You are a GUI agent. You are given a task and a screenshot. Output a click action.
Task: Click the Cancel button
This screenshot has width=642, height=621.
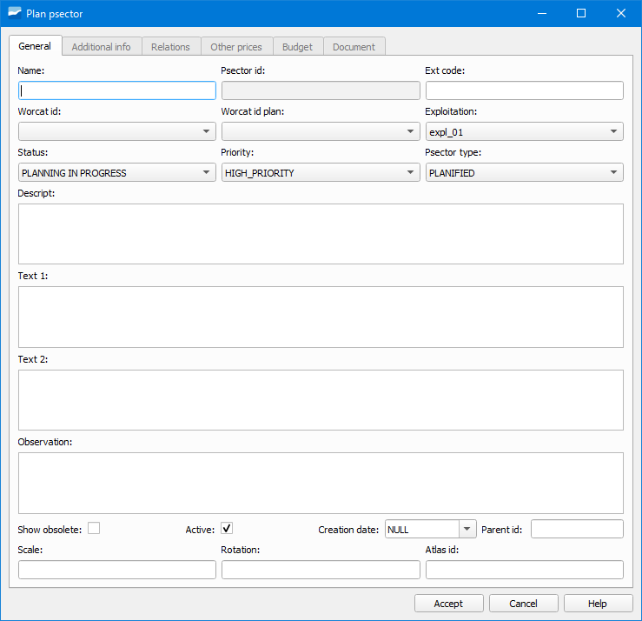(x=523, y=604)
